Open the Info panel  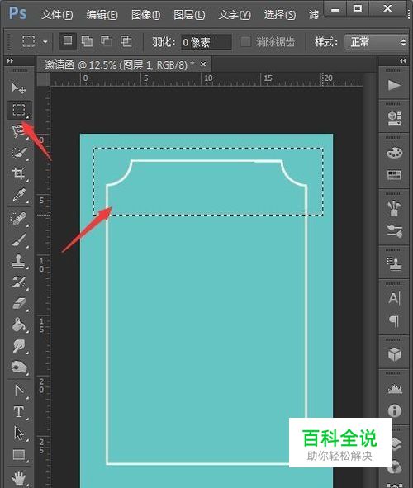coord(394,410)
